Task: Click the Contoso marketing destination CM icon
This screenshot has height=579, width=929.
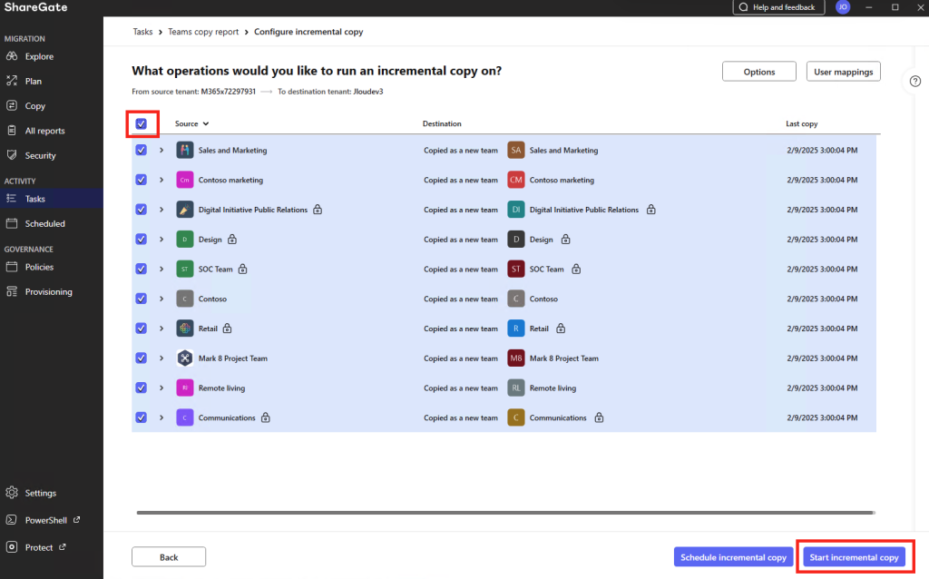Action: [x=516, y=181]
